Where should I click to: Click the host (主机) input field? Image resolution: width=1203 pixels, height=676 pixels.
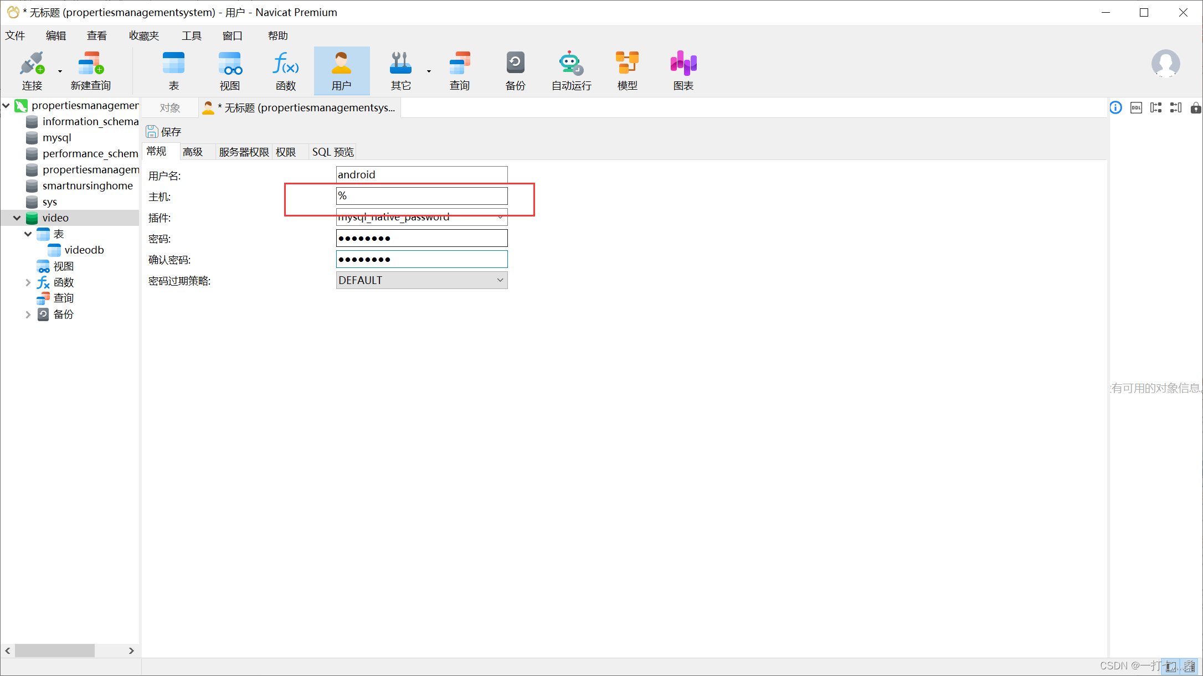pos(421,195)
